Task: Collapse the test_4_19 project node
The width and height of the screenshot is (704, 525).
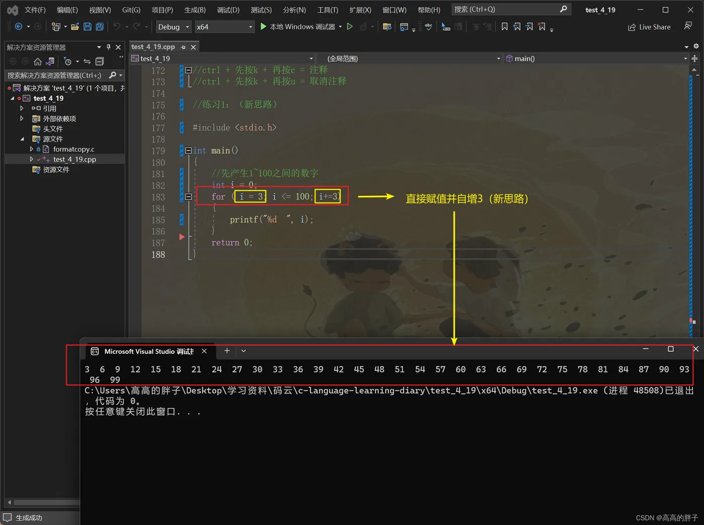Action: [13, 98]
